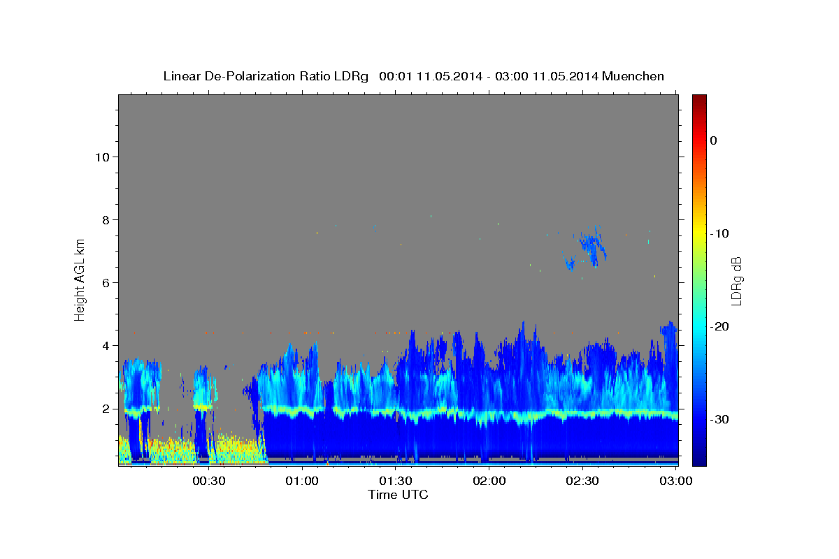Screen dimensions: 839x559
Task: Click the 'Height AGL km' axis label
Action: (80, 279)
